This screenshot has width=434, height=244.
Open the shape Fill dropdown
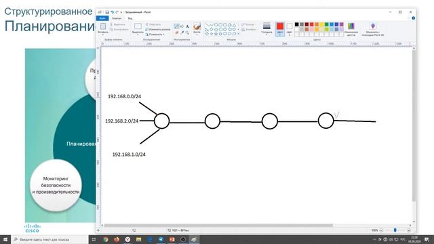tap(249, 30)
